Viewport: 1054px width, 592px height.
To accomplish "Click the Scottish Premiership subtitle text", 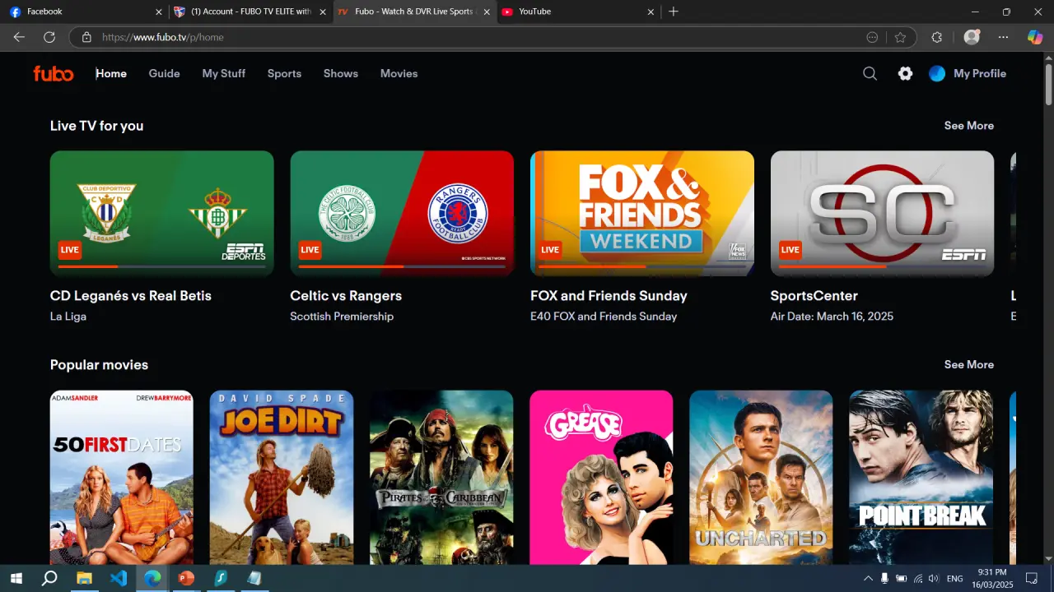I will tap(342, 317).
